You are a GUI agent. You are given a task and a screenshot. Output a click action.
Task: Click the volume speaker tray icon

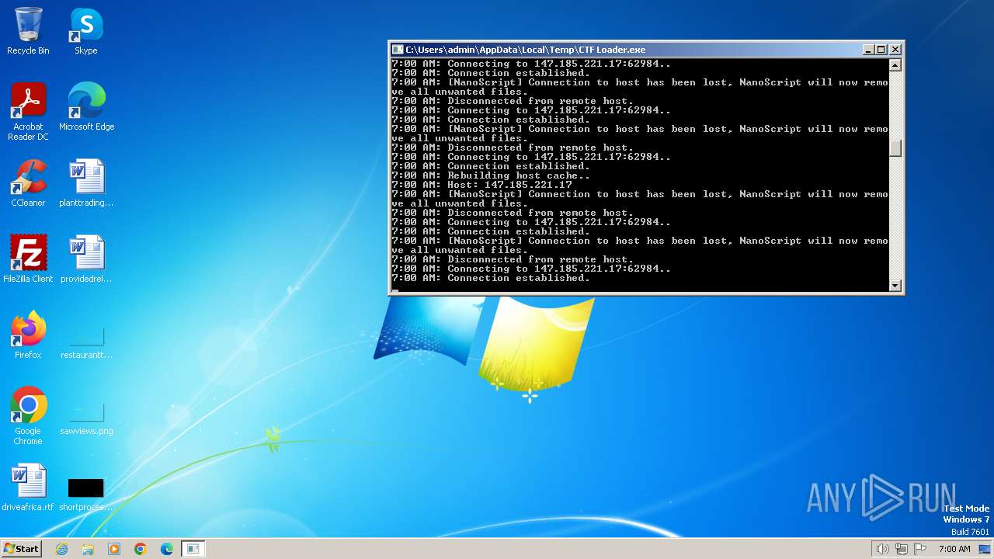882,549
